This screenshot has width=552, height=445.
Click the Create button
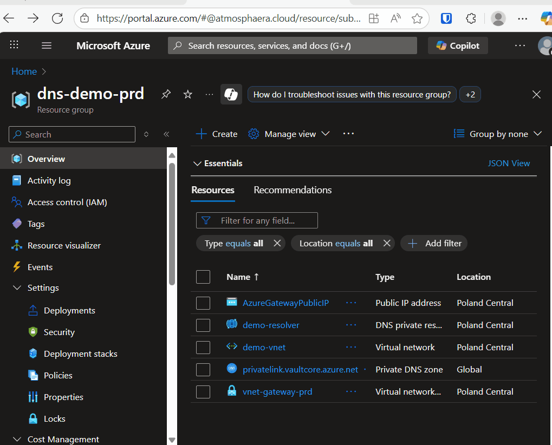[x=217, y=134]
